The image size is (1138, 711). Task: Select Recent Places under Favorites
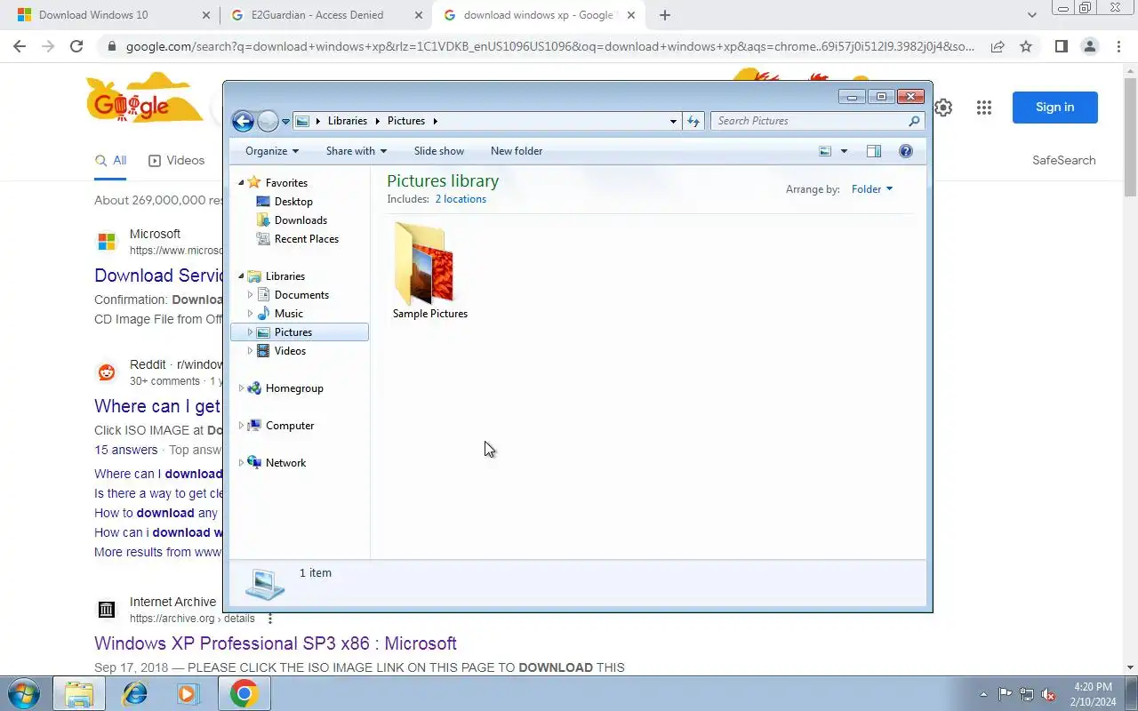tap(307, 239)
